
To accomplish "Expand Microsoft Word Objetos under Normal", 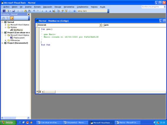I will coord(5,25).
